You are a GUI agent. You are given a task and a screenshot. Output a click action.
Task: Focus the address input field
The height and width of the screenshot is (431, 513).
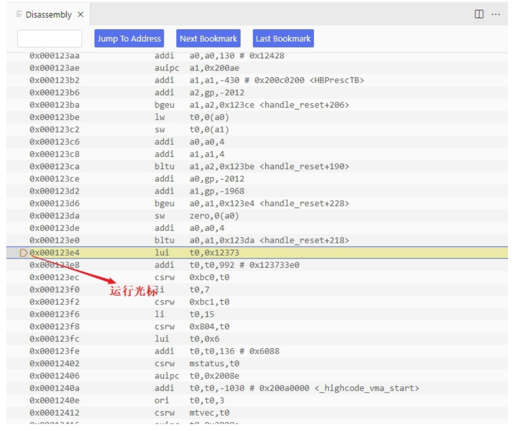point(49,38)
